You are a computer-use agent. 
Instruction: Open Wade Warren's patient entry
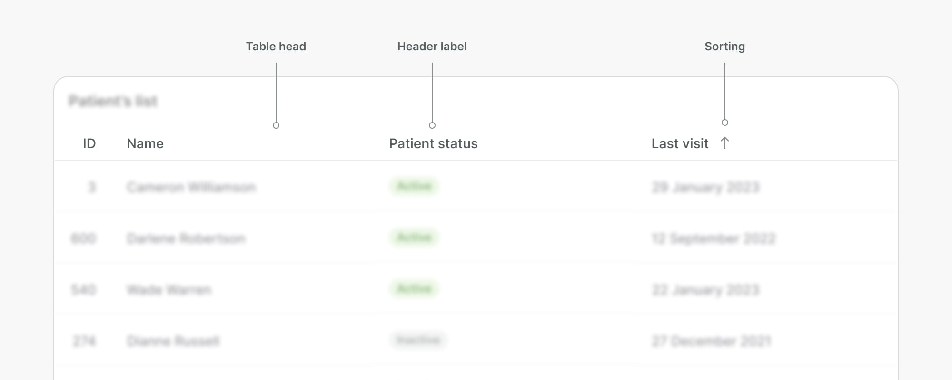169,290
